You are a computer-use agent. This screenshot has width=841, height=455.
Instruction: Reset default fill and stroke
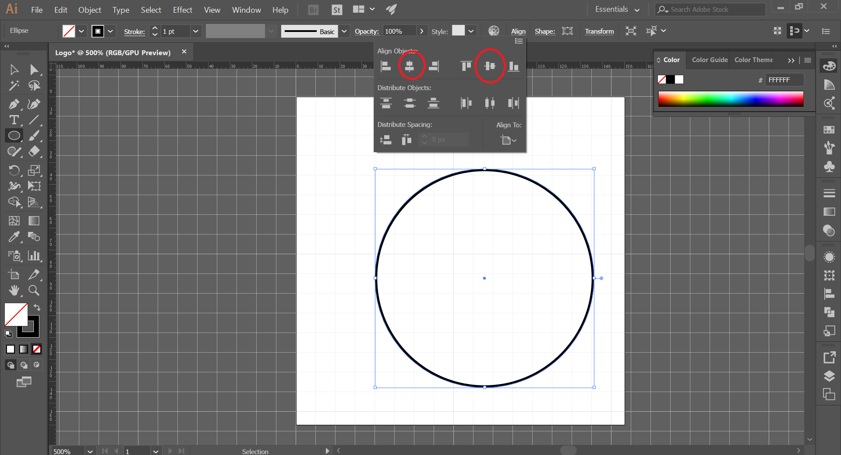tap(8, 334)
